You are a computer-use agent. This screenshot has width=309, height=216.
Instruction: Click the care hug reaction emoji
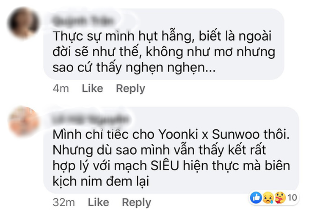280,197
